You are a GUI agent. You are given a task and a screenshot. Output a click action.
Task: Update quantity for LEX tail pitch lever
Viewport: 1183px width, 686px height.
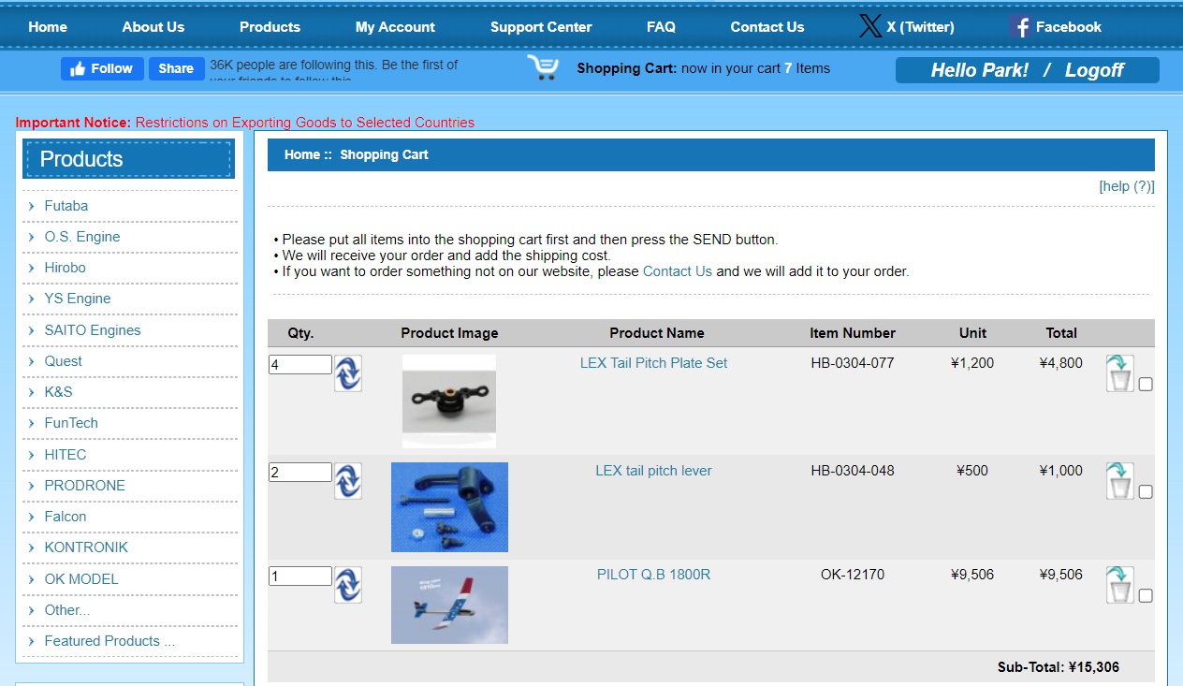348,481
